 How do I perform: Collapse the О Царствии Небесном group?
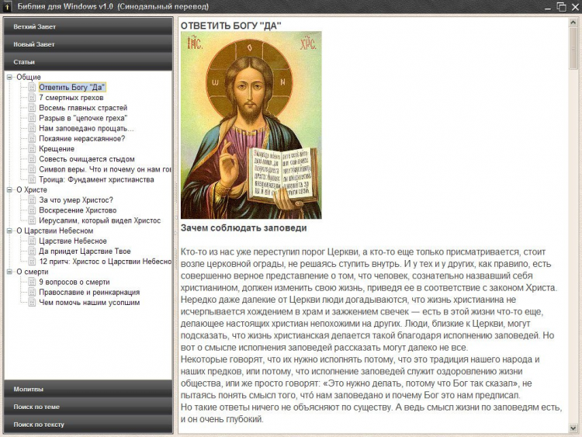tap(9, 231)
